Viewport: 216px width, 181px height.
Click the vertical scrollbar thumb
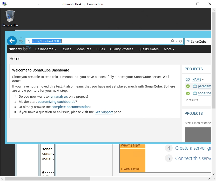[x=213, y=61]
